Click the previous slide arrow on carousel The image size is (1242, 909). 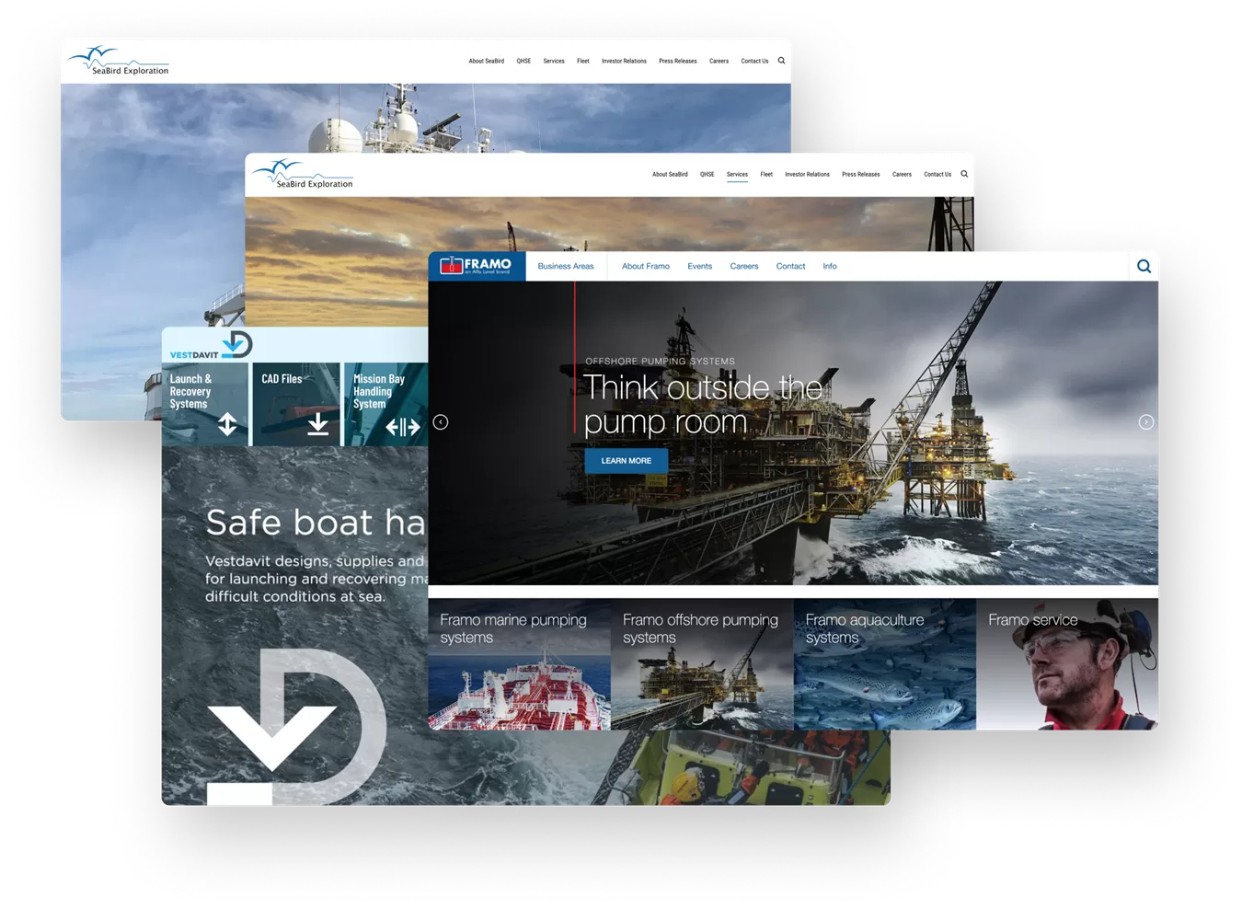[441, 422]
